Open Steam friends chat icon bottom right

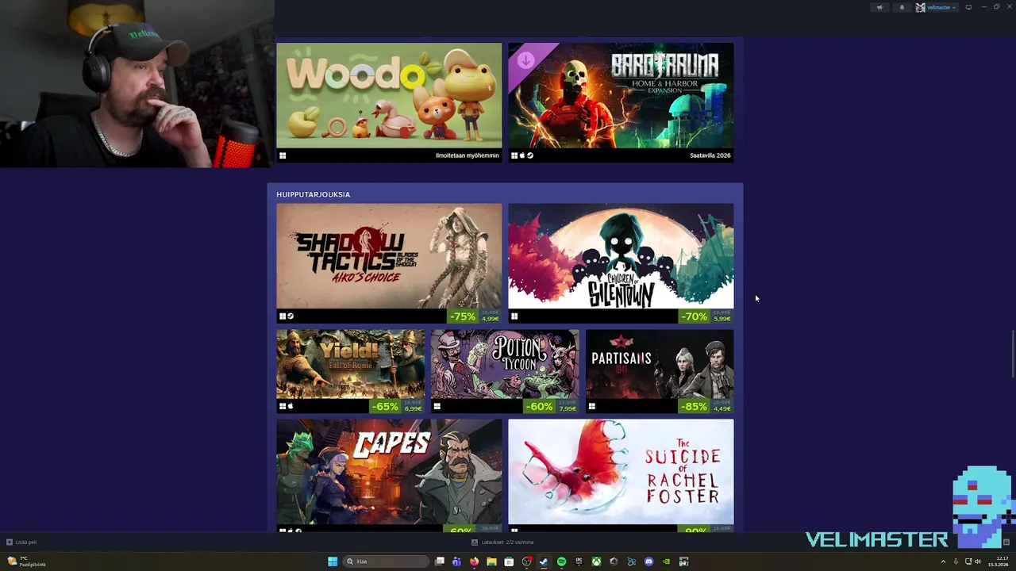point(1006,542)
